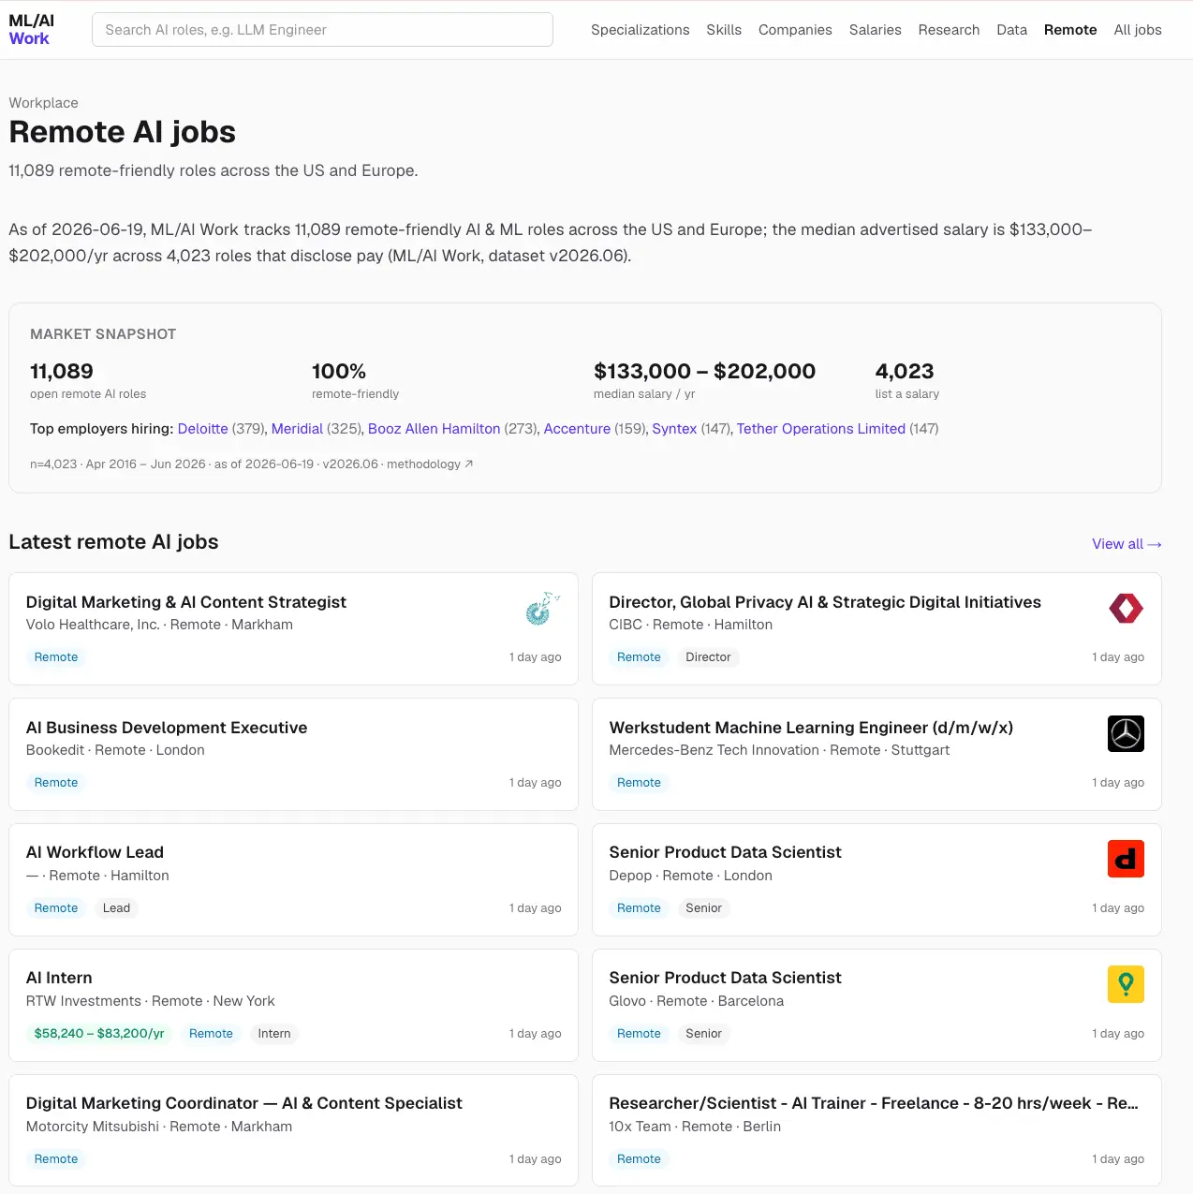Screen dimensions: 1193x1194
Task: Click the Director tag on CIBC card
Action: pos(708,657)
